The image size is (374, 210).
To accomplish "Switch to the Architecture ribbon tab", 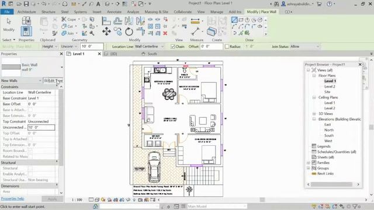I will coord(26,12).
